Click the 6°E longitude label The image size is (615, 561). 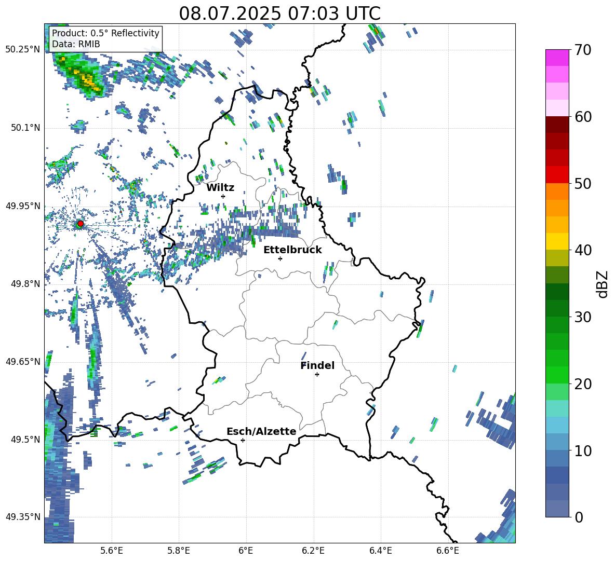[x=246, y=551]
